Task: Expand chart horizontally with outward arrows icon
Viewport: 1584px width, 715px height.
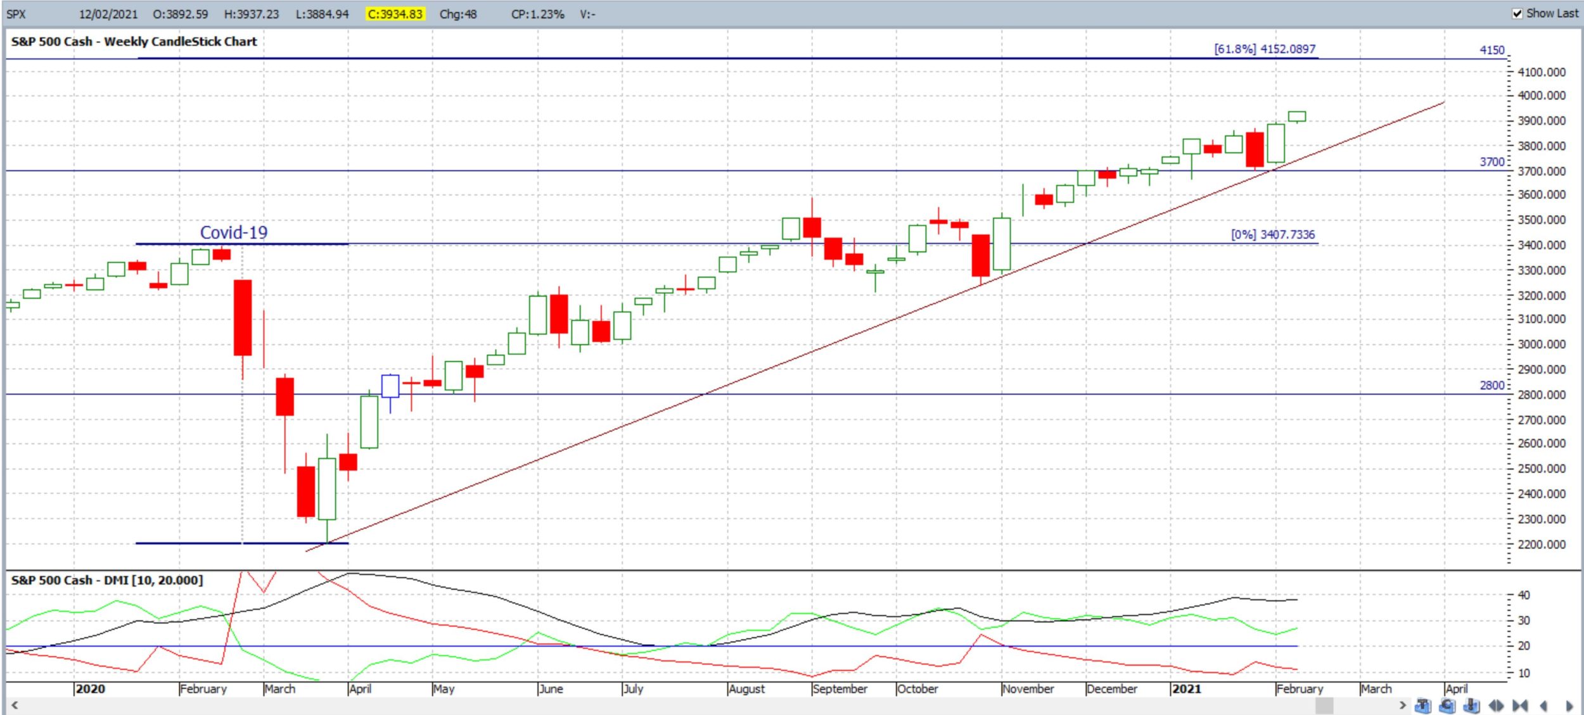Action: pyautogui.click(x=1496, y=706)
